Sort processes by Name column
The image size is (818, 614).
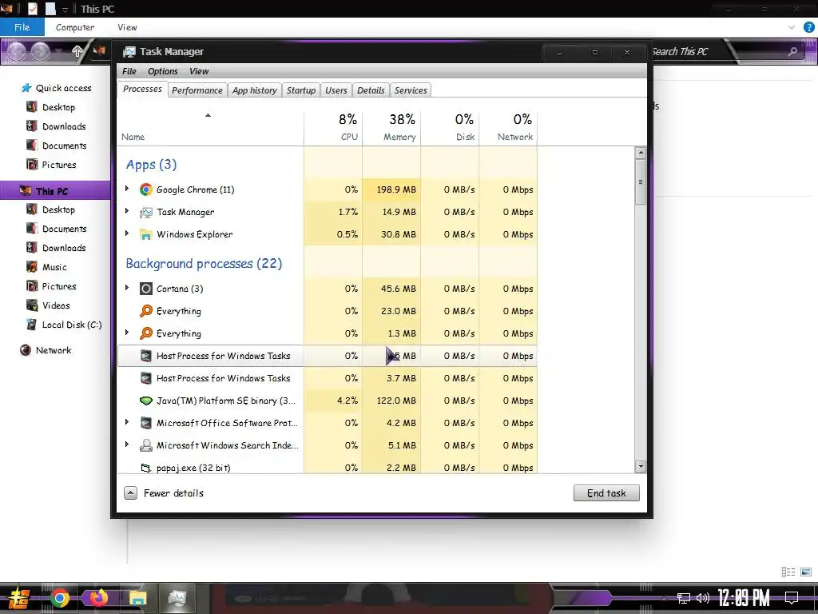click(x=211, y=127)
